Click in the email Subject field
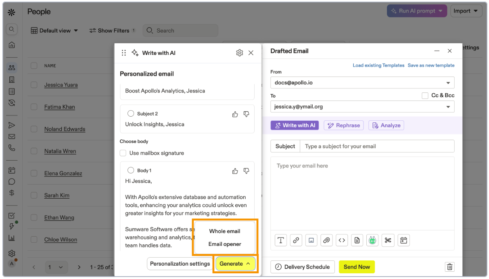 376,146
